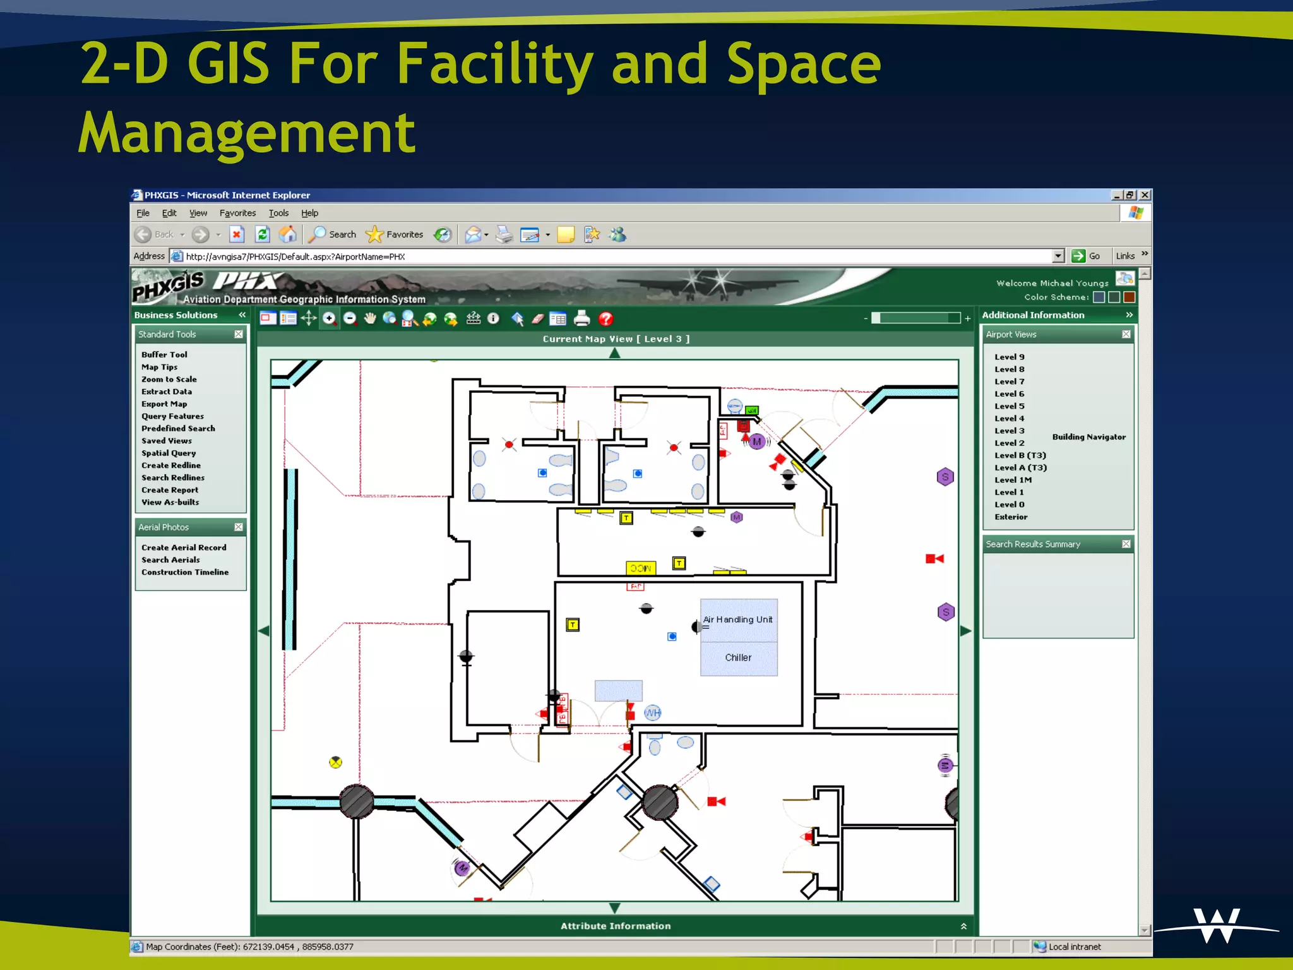The width and height of the screenshot is (1293, 970).
Task: Open the Tools menu
Action: point(278,213)
